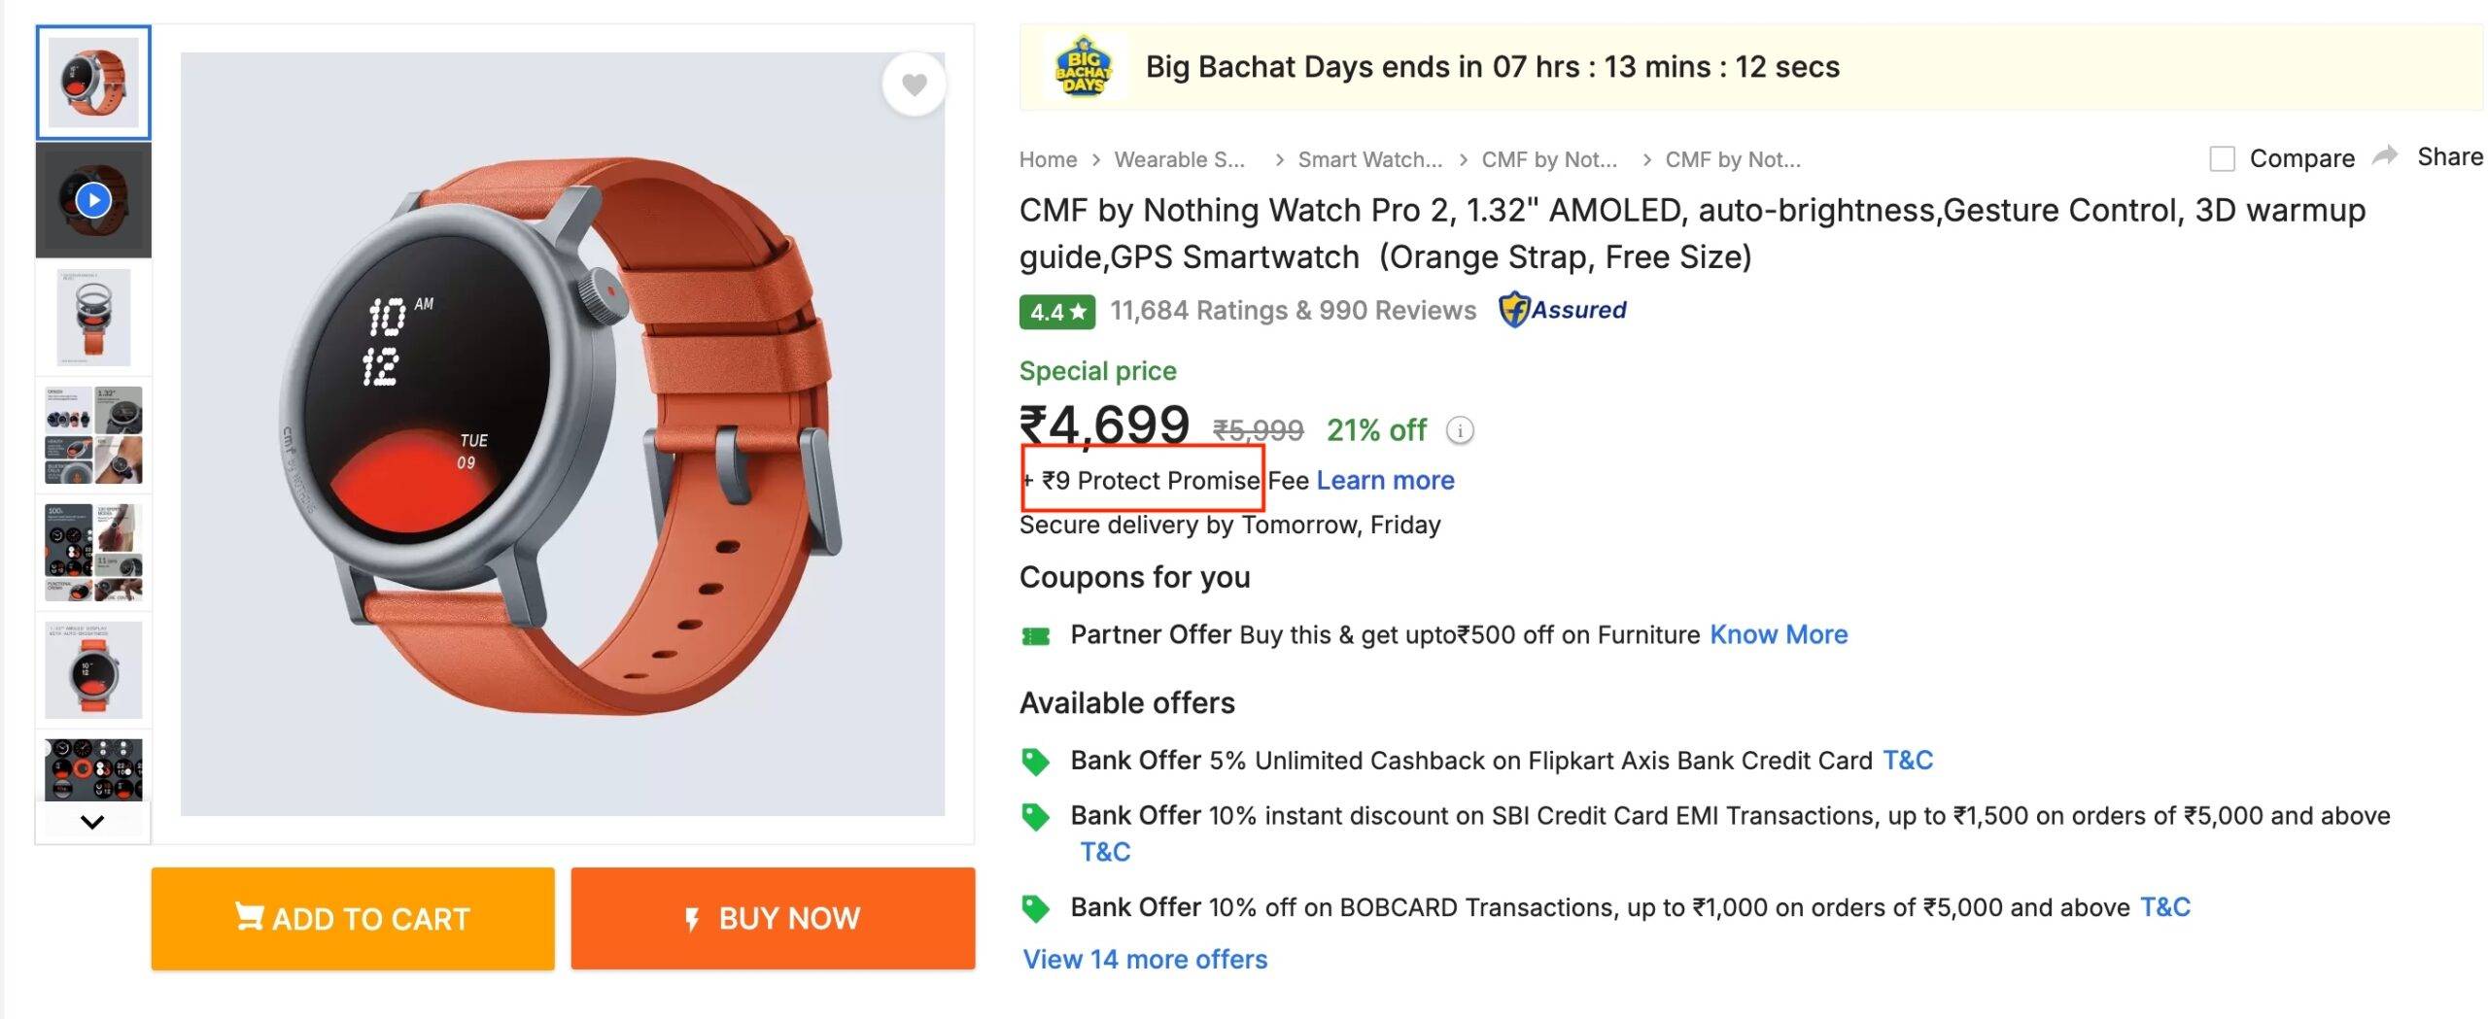Click the price info icon beside 21% off
2488x1019 pixels.
click(1460, 430)
